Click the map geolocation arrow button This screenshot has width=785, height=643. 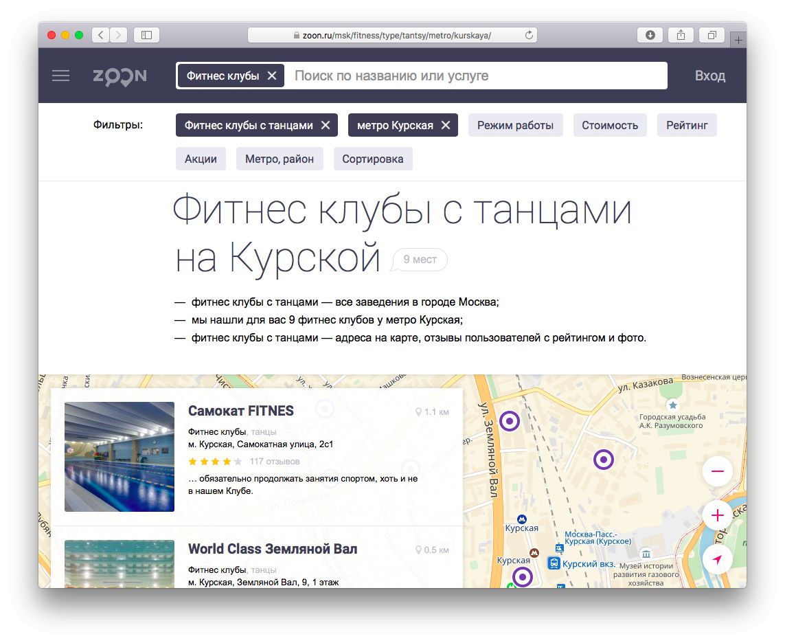pyautogui.click(x=718, y=559)
